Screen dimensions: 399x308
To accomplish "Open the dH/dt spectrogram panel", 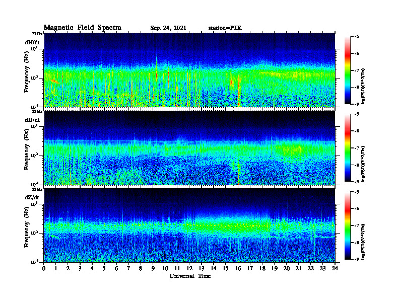I will [189, 70].
